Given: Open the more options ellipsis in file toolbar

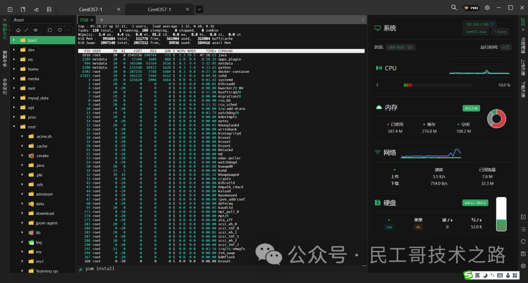Looking at the screenshot, I should pyautogui.click(x=68, y=30).
